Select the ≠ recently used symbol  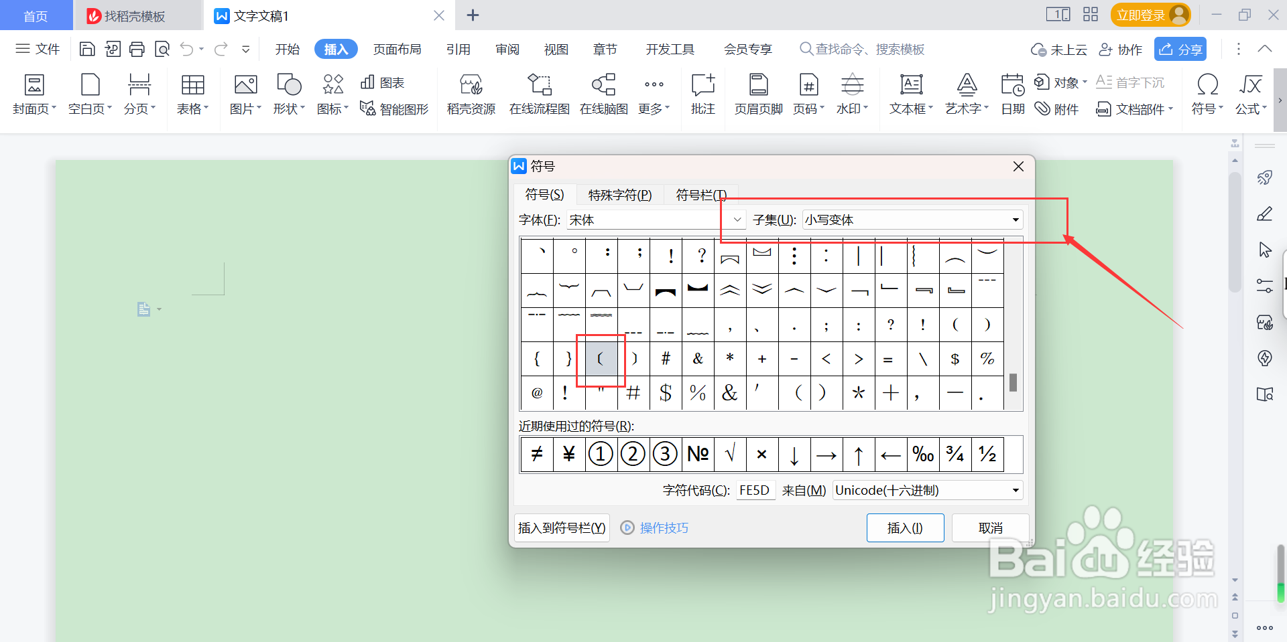point(537,455)
